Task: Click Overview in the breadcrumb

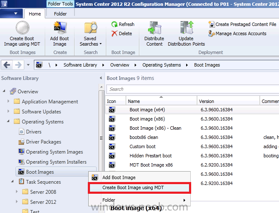Action: coord(120,65)
